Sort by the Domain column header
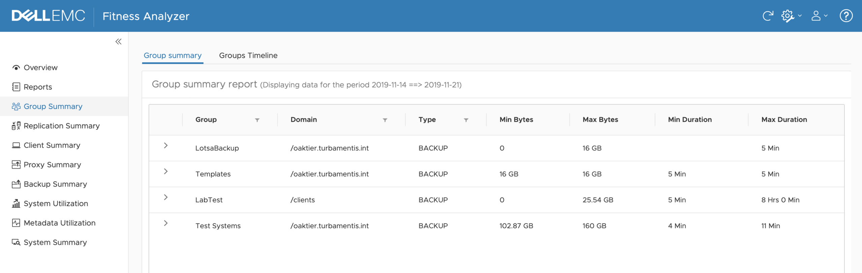Image resolution: width=862 pixels, height=273 pixels. coord(304,120)
